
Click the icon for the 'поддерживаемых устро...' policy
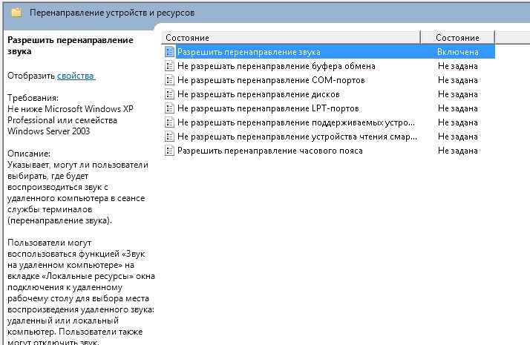170,122
